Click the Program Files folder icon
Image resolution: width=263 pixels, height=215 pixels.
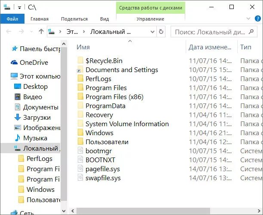(x=80, y=88)
